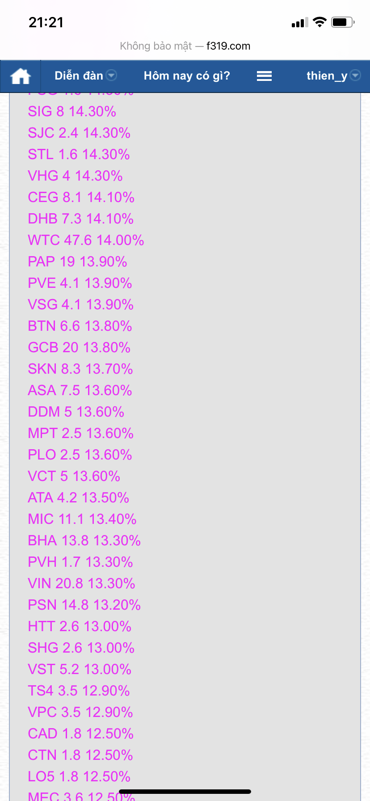Screen dimensions: 370x801
Task: Open the Hôm nay có gì? tab
Action: (187, 76)
